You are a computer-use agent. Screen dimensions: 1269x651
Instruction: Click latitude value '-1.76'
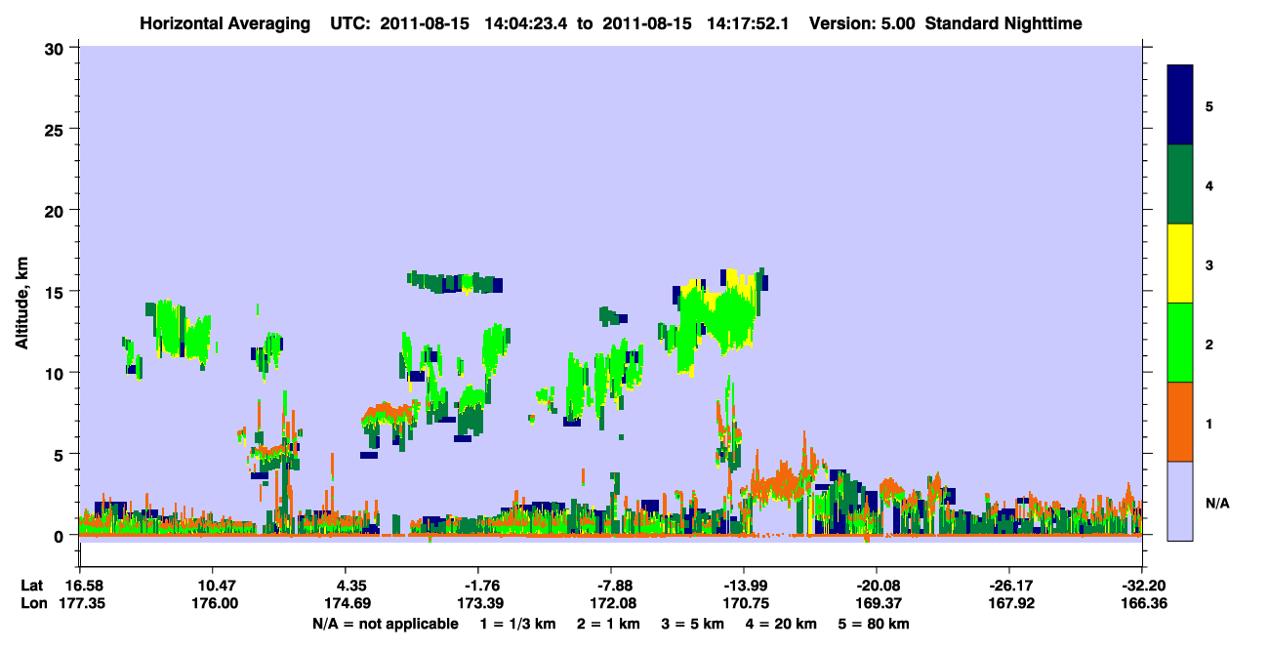click(x=478, y=586)
